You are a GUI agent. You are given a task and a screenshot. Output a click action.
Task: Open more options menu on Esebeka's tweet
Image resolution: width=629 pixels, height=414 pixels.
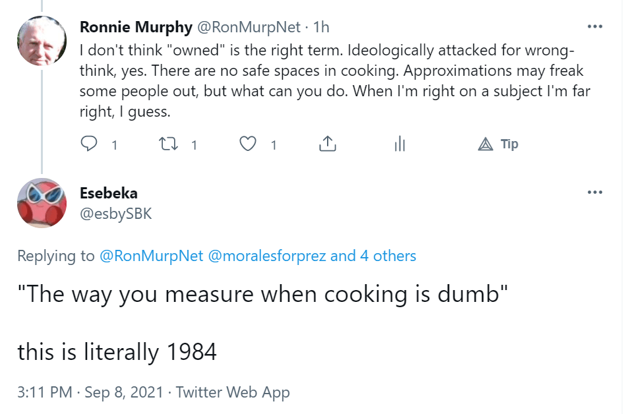595,192
